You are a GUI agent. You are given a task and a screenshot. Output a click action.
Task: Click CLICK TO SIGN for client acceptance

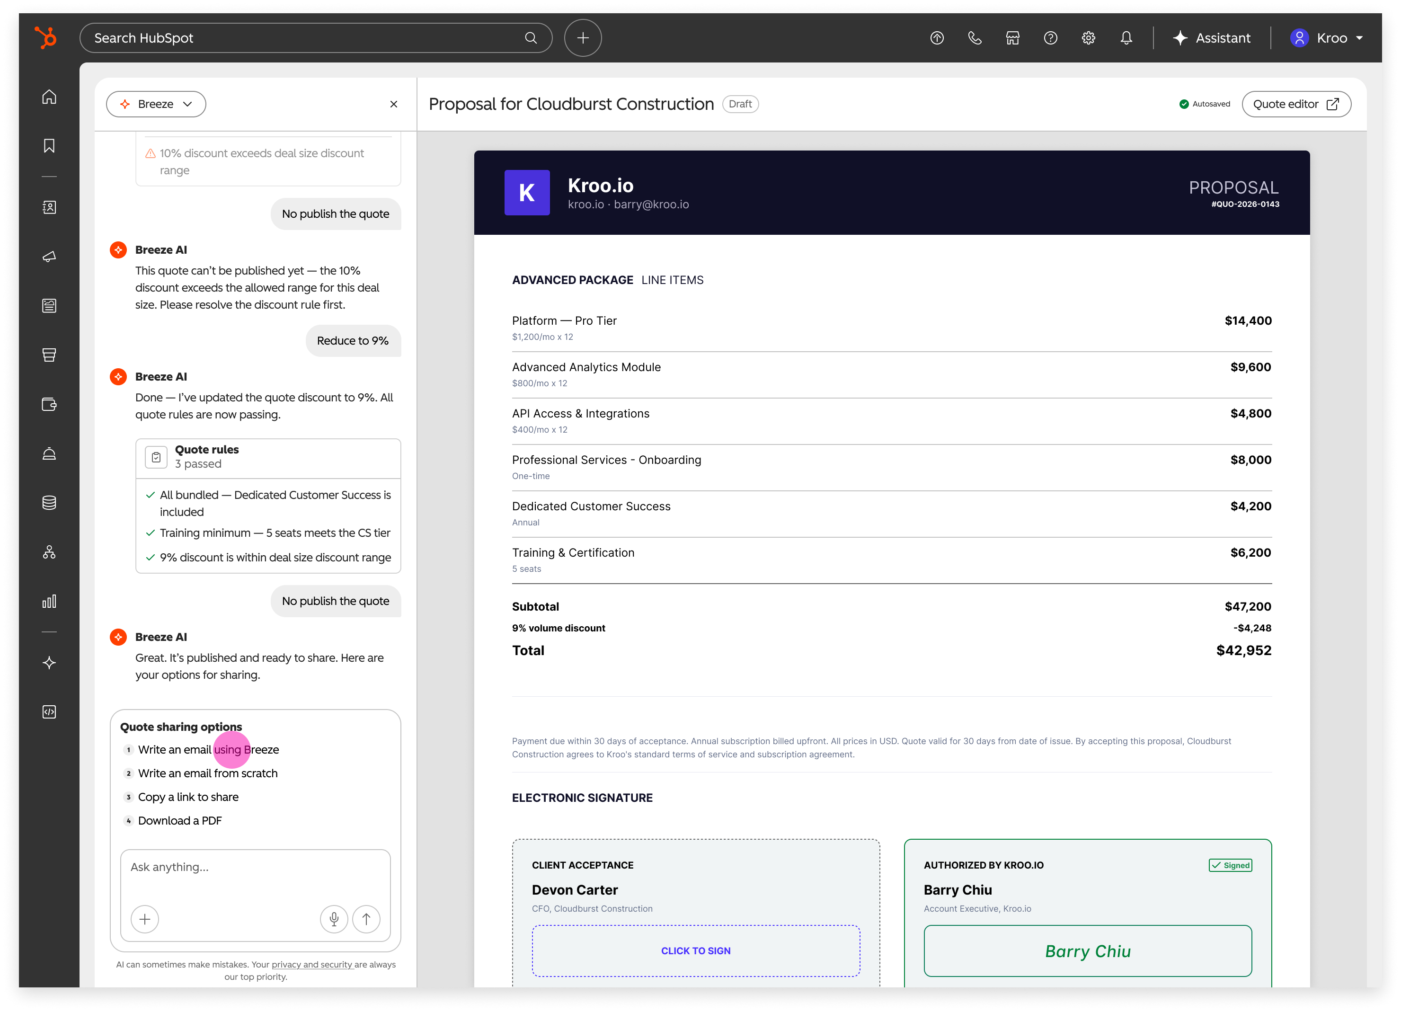696,951
